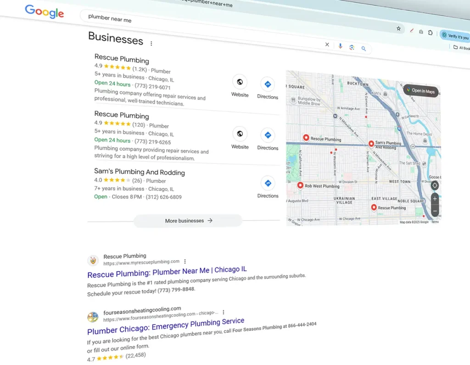This screenshot has height=365, width=470.
Task: Click the Home Depot map label
Action: [419, 134]
